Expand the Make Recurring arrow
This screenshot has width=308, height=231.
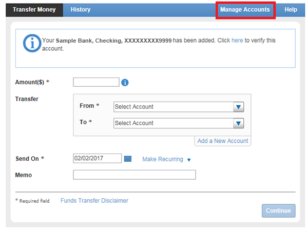pos(189,160)
